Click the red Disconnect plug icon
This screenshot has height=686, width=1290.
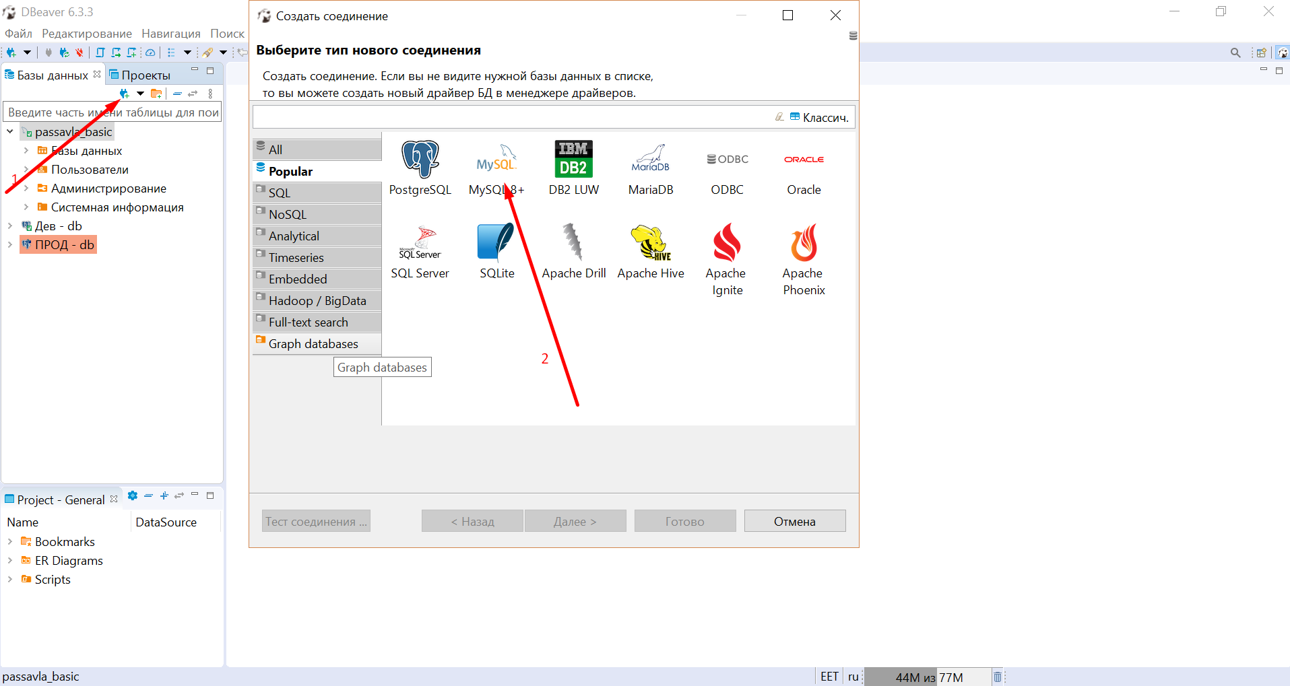point(79,53)
